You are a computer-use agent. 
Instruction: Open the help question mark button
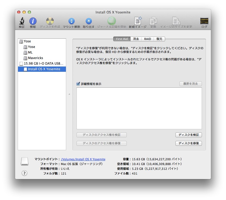click(24, 173)
